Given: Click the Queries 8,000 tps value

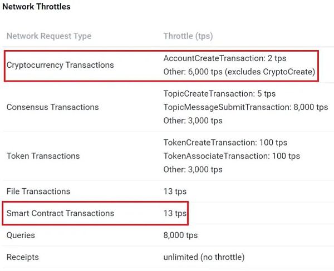Looking at the screenshot, I should click(180, 235).
